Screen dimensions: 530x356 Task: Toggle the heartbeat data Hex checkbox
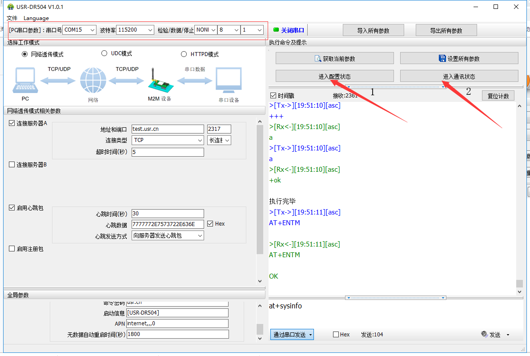pos(210,224)
